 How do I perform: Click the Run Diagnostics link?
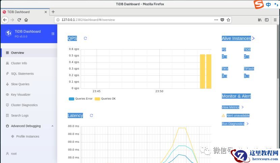coord(233,124)
